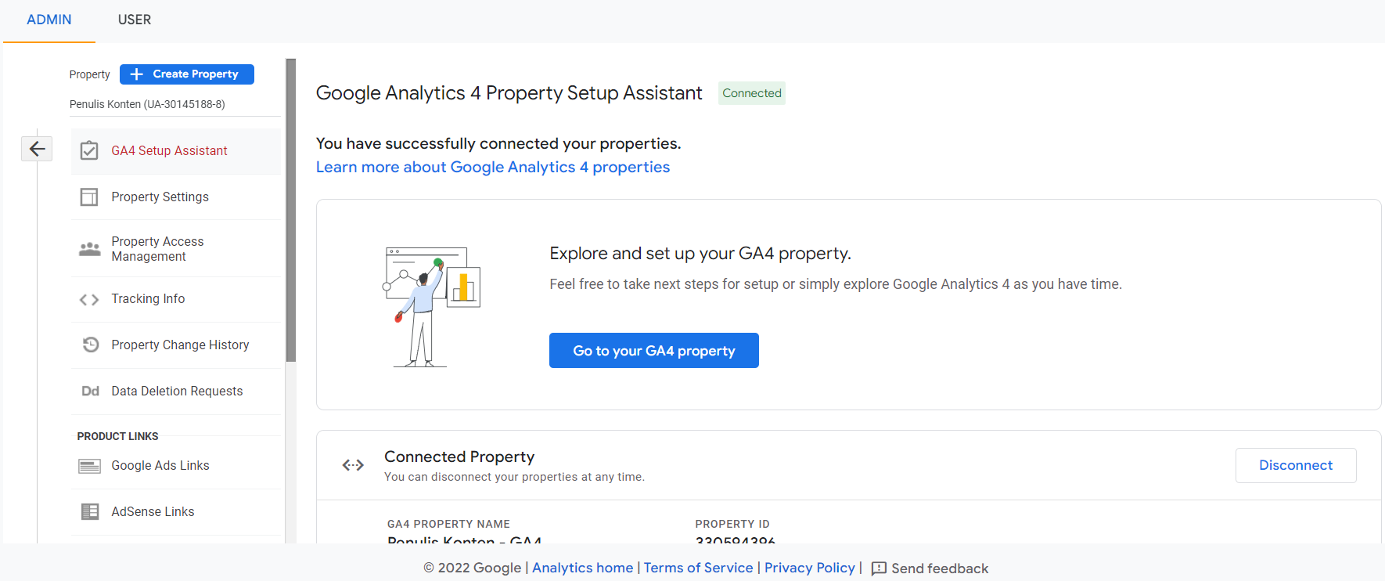The image size is (1385, 581).
Task: Click the Property Access Management people icon
Action: [x=90, y=249]
